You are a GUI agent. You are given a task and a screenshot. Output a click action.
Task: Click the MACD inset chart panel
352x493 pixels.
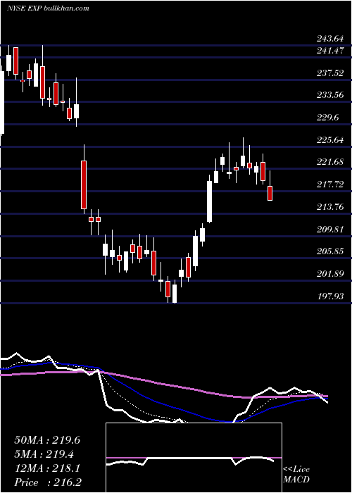[x=194, y=458]
